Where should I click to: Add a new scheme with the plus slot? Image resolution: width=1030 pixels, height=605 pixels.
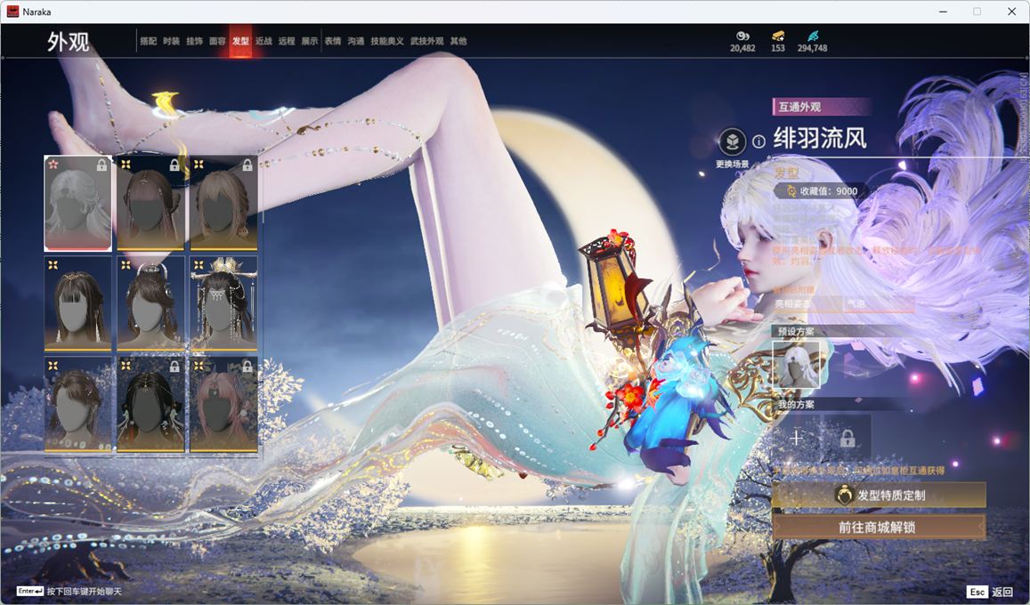pyautogui.click(x=796, y=438)
